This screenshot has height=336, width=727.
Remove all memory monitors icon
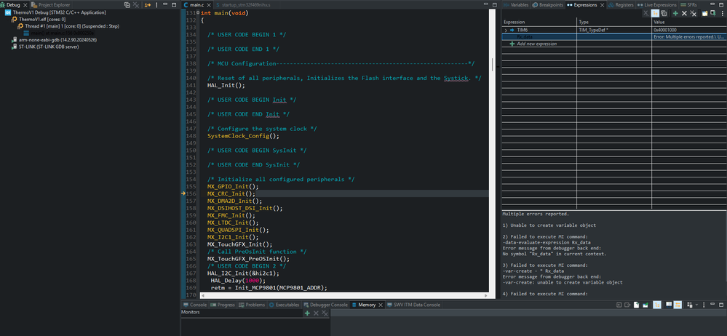point(325,313)
